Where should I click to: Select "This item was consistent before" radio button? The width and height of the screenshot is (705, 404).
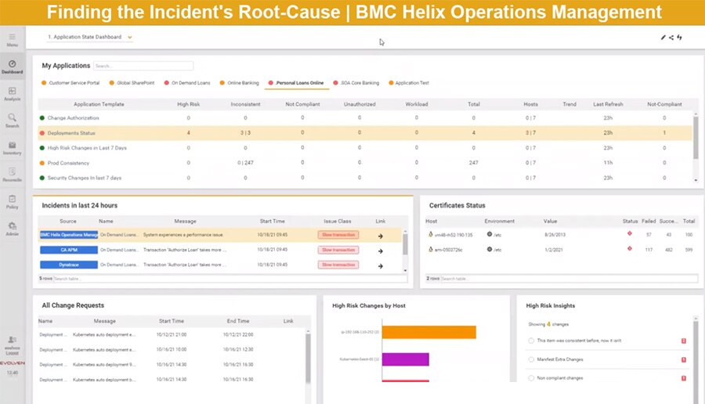pyautogui.click(x=531, y=341)
